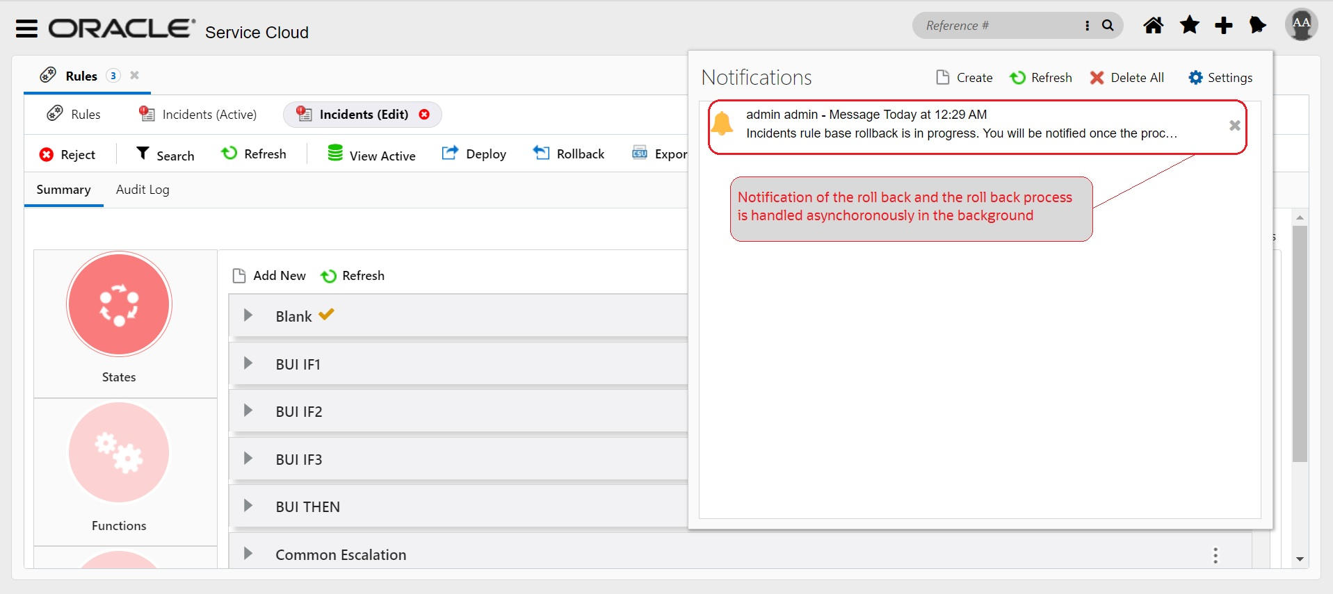Expand the BUI IF1 state
This screenshot has height=594, width=1333.
[x=248, y=363]
